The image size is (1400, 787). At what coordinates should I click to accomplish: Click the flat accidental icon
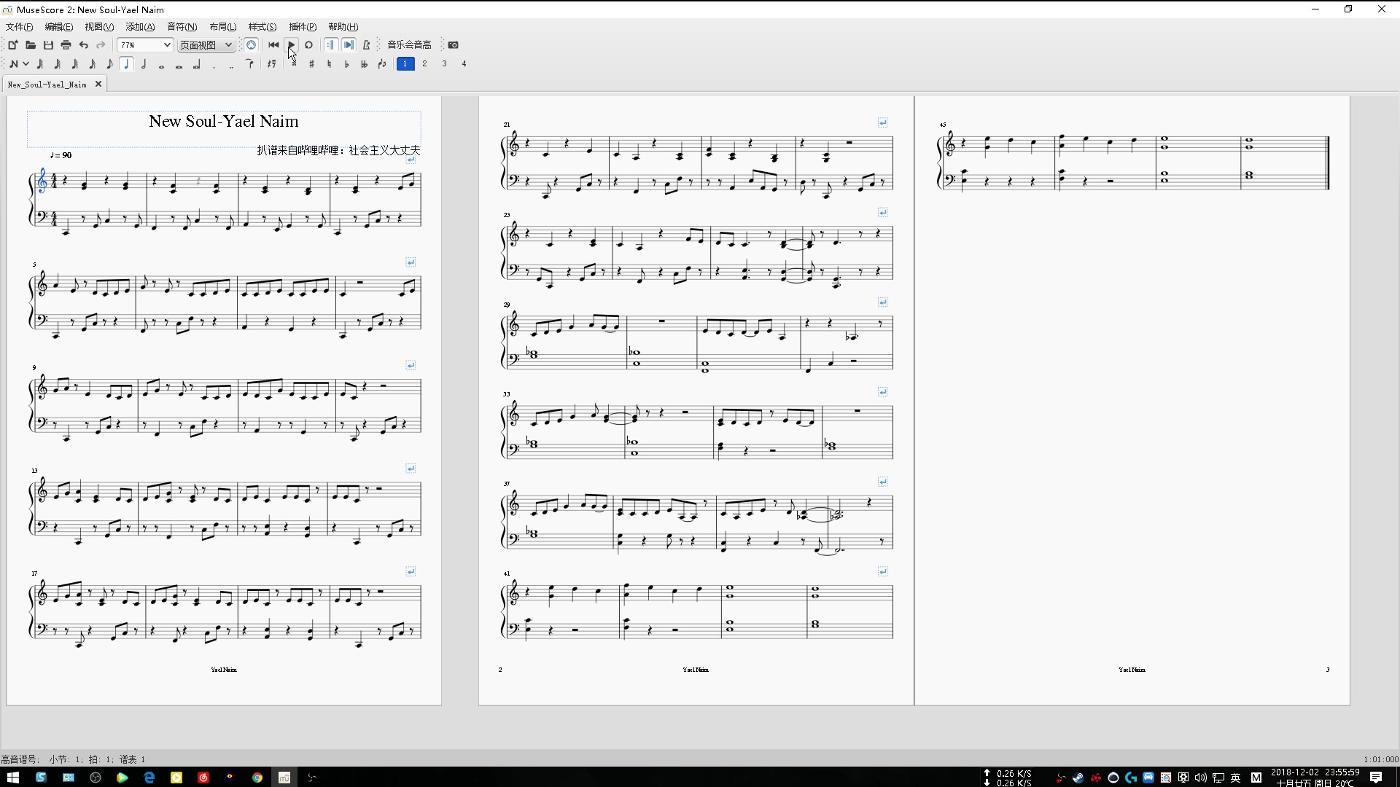pos(346,64)
